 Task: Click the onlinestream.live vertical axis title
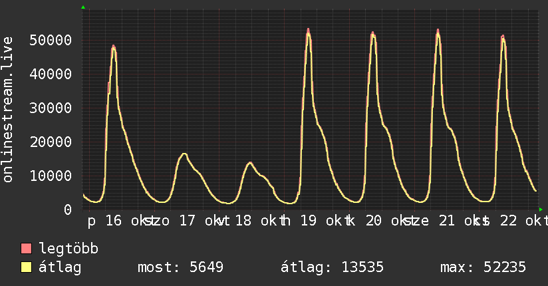[x=7, y=110]
